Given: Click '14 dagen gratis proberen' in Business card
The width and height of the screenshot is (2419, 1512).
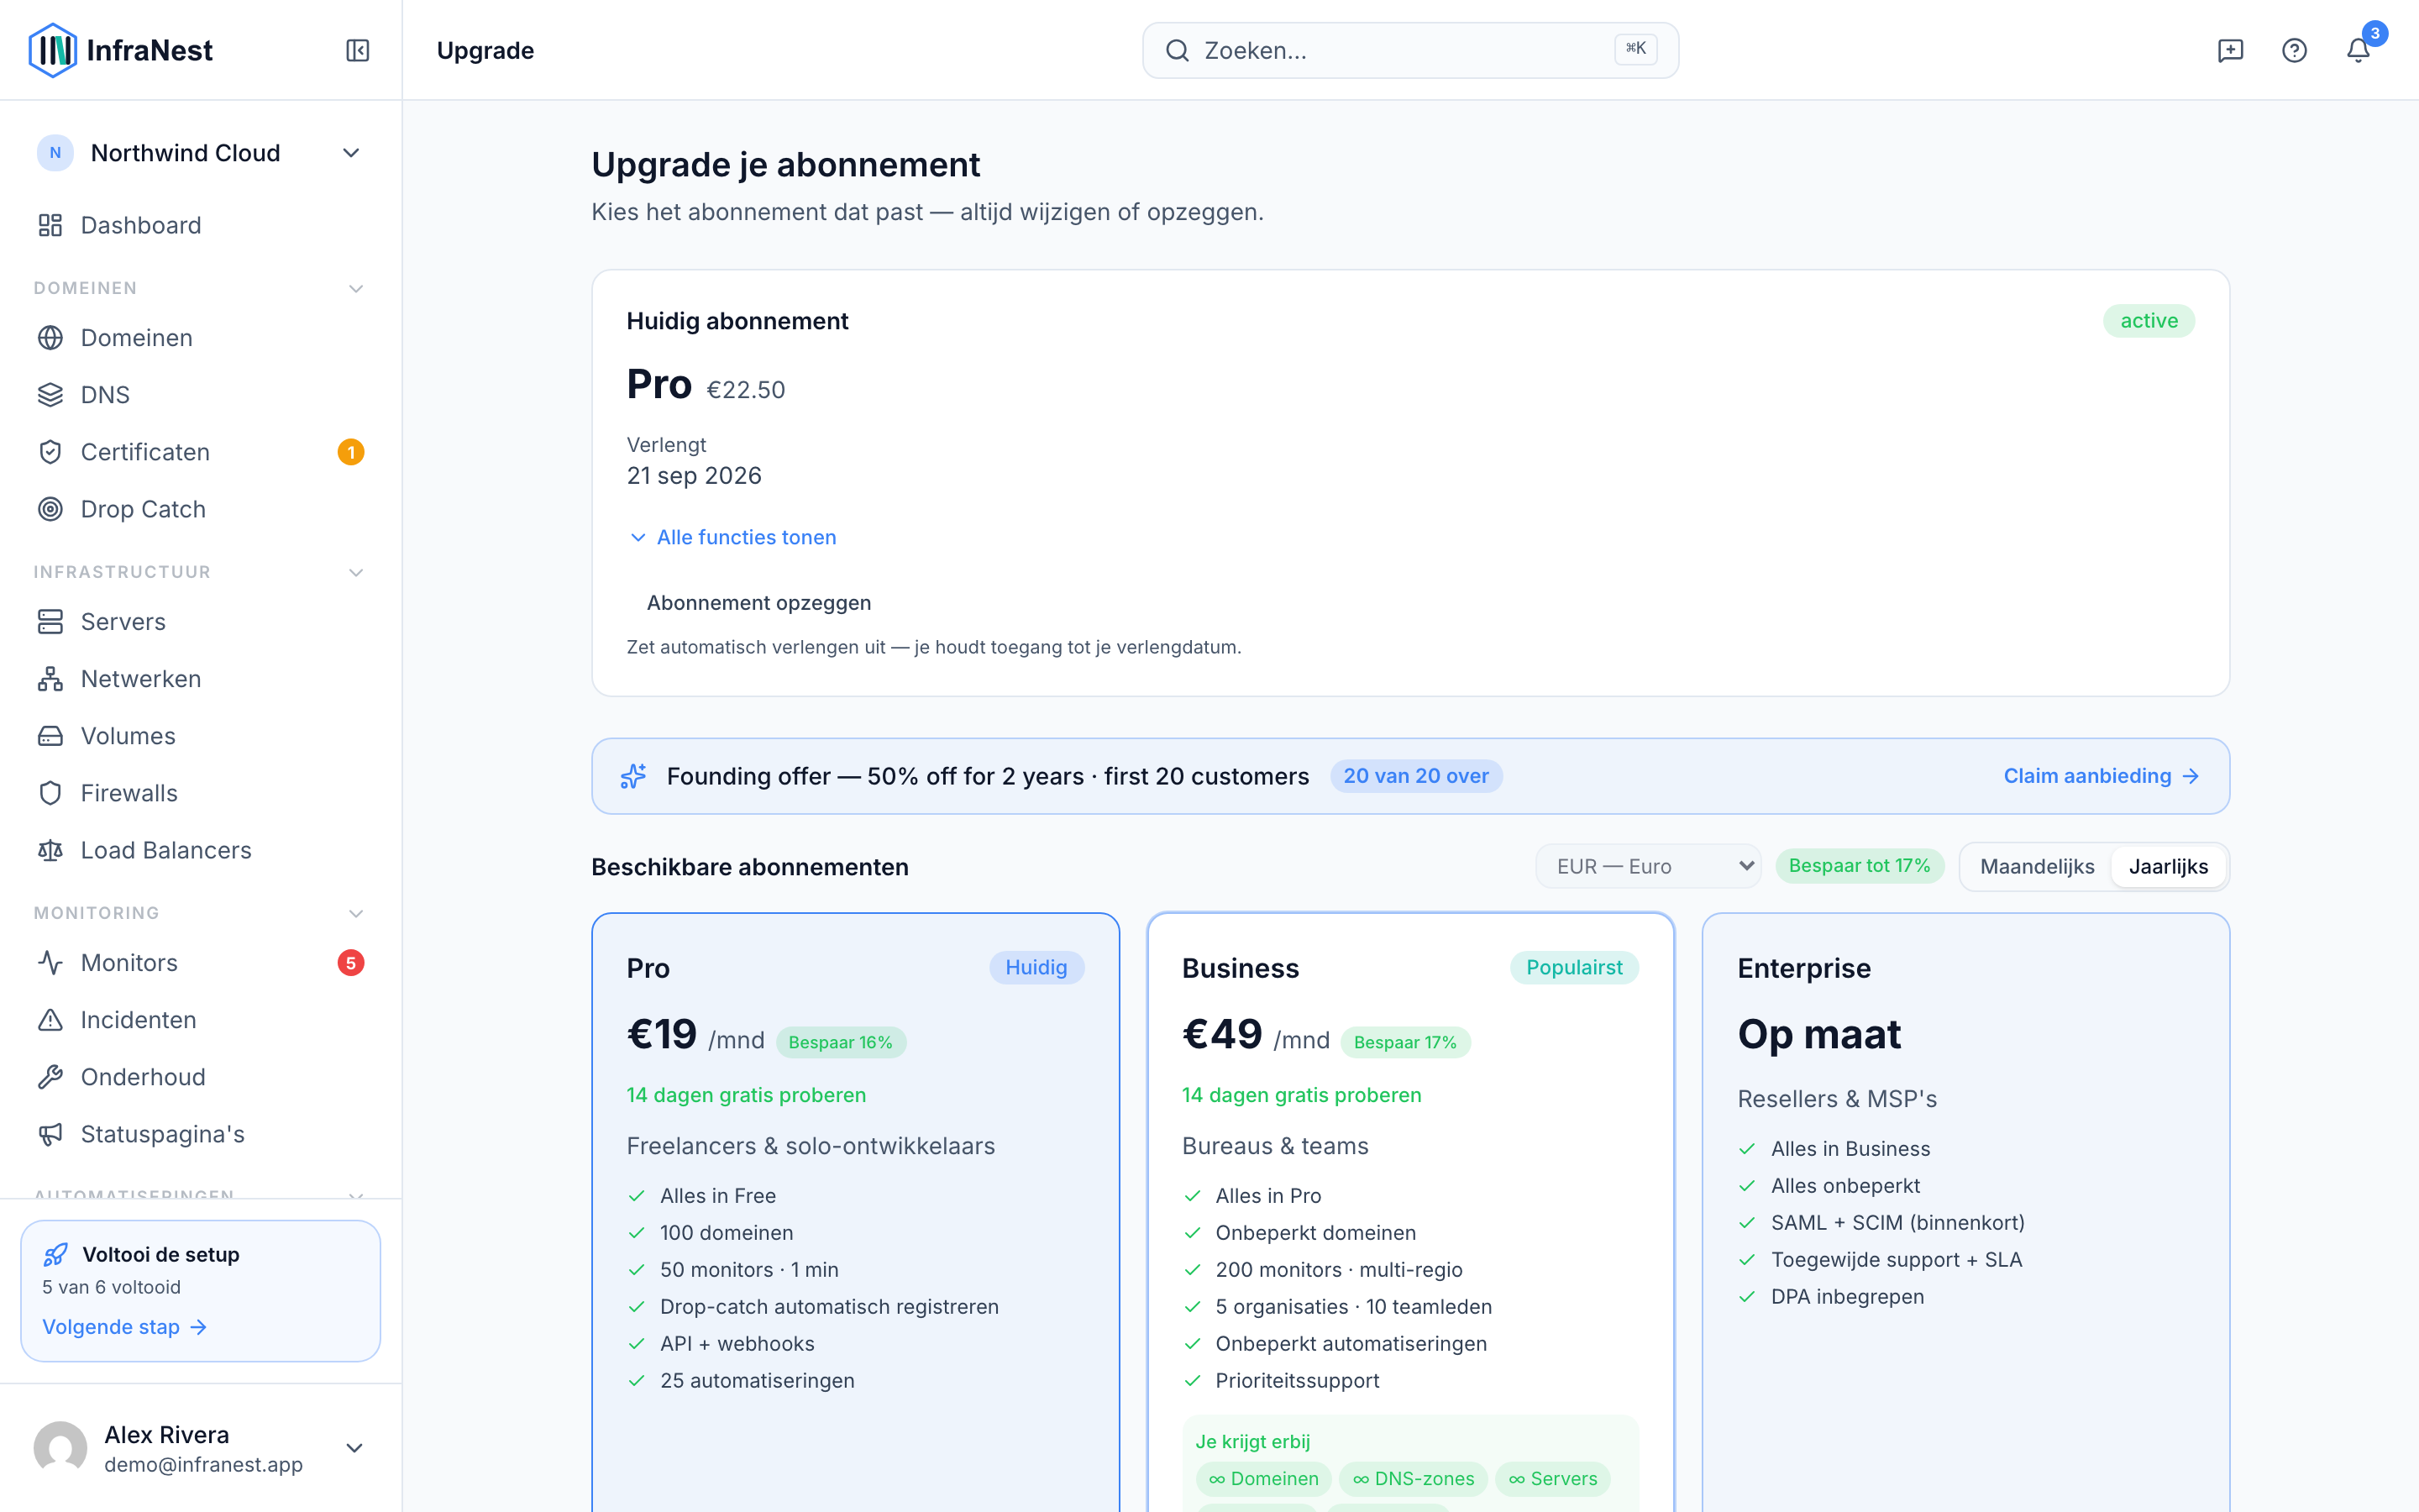Looking at the screenshot, I should (1301, 1095).
